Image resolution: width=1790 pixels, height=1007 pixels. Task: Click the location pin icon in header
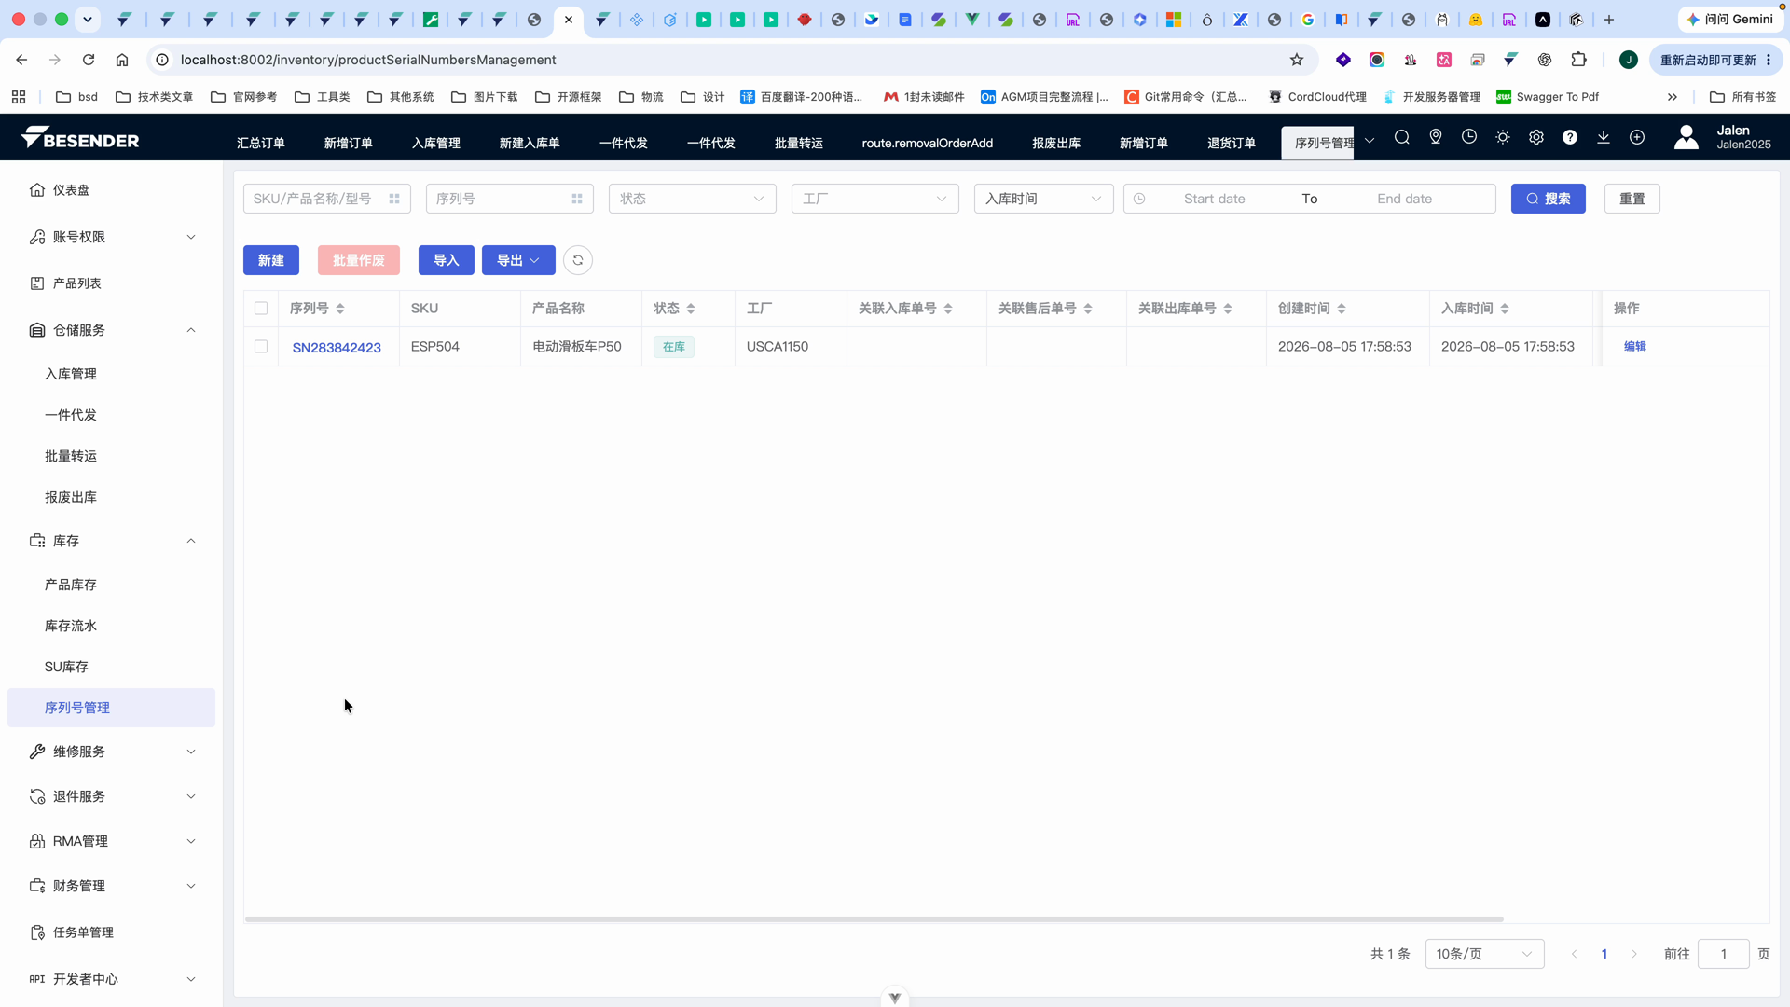point(1436,138)
